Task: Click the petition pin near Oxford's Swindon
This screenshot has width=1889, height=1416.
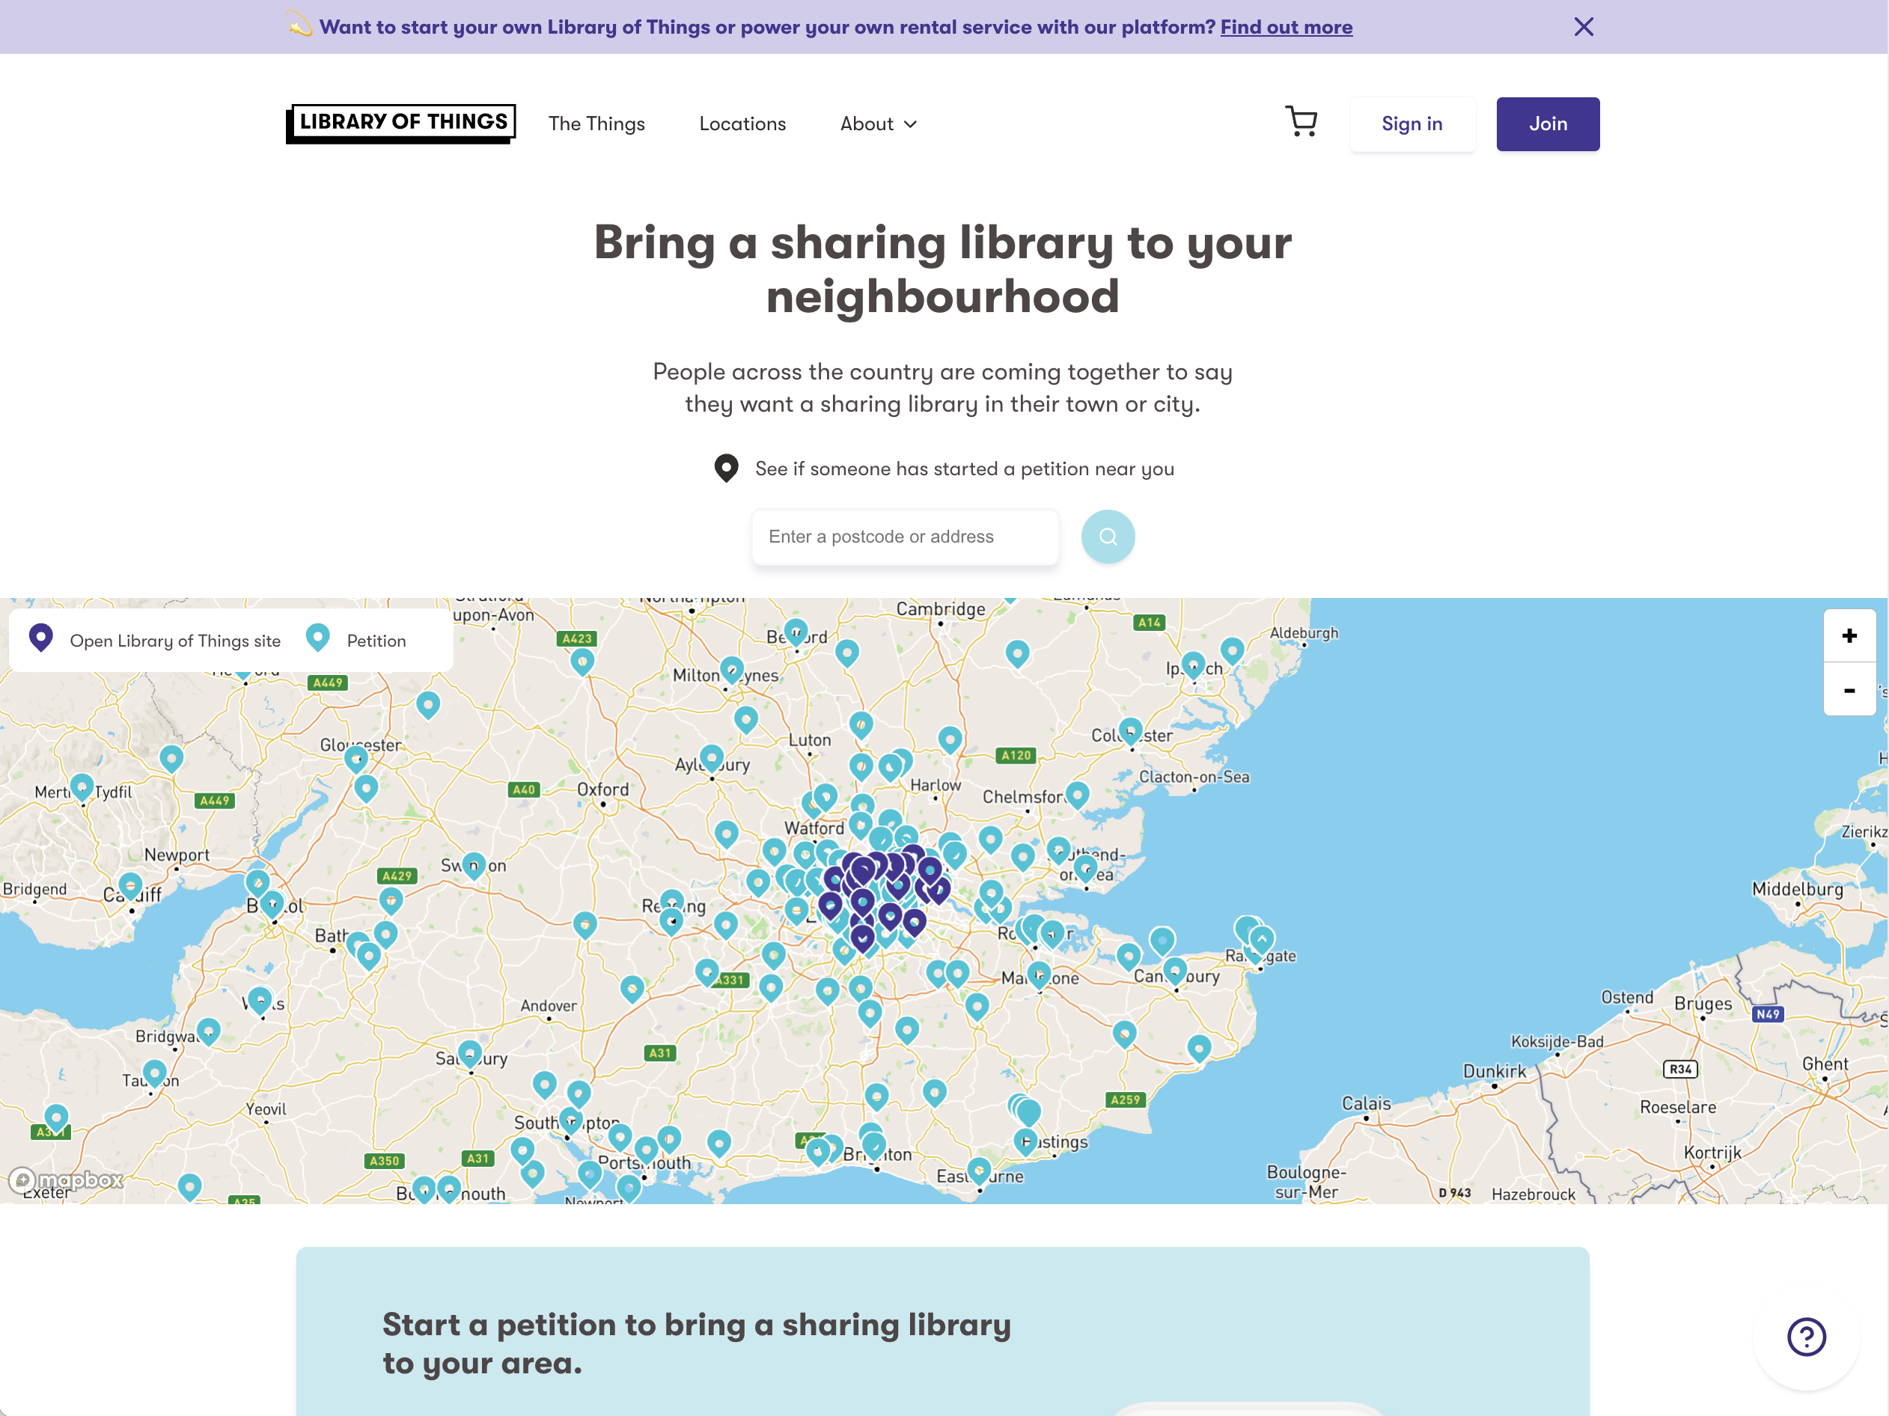Action: 474,865
